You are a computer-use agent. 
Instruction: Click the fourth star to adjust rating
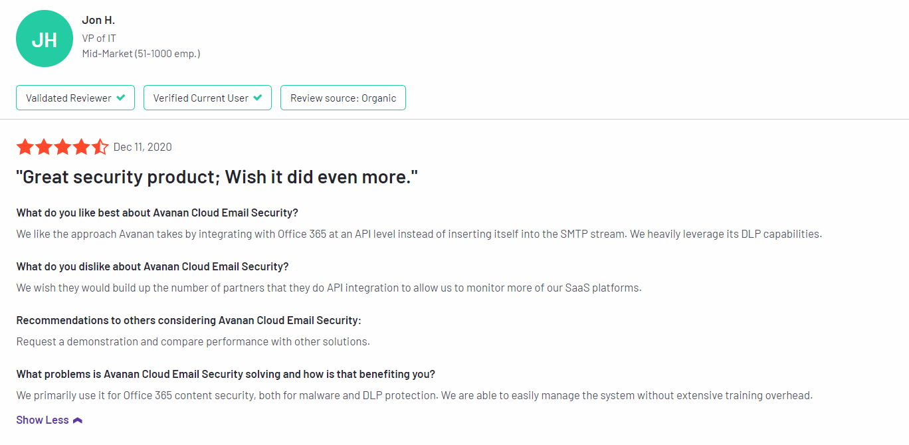click(82, 147)
